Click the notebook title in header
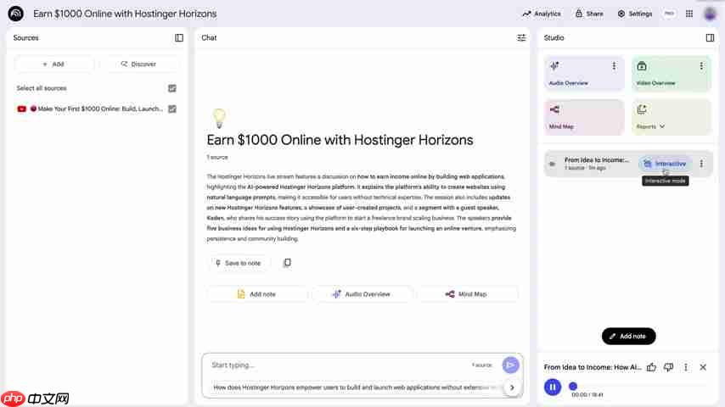 [x=125, y=14]
